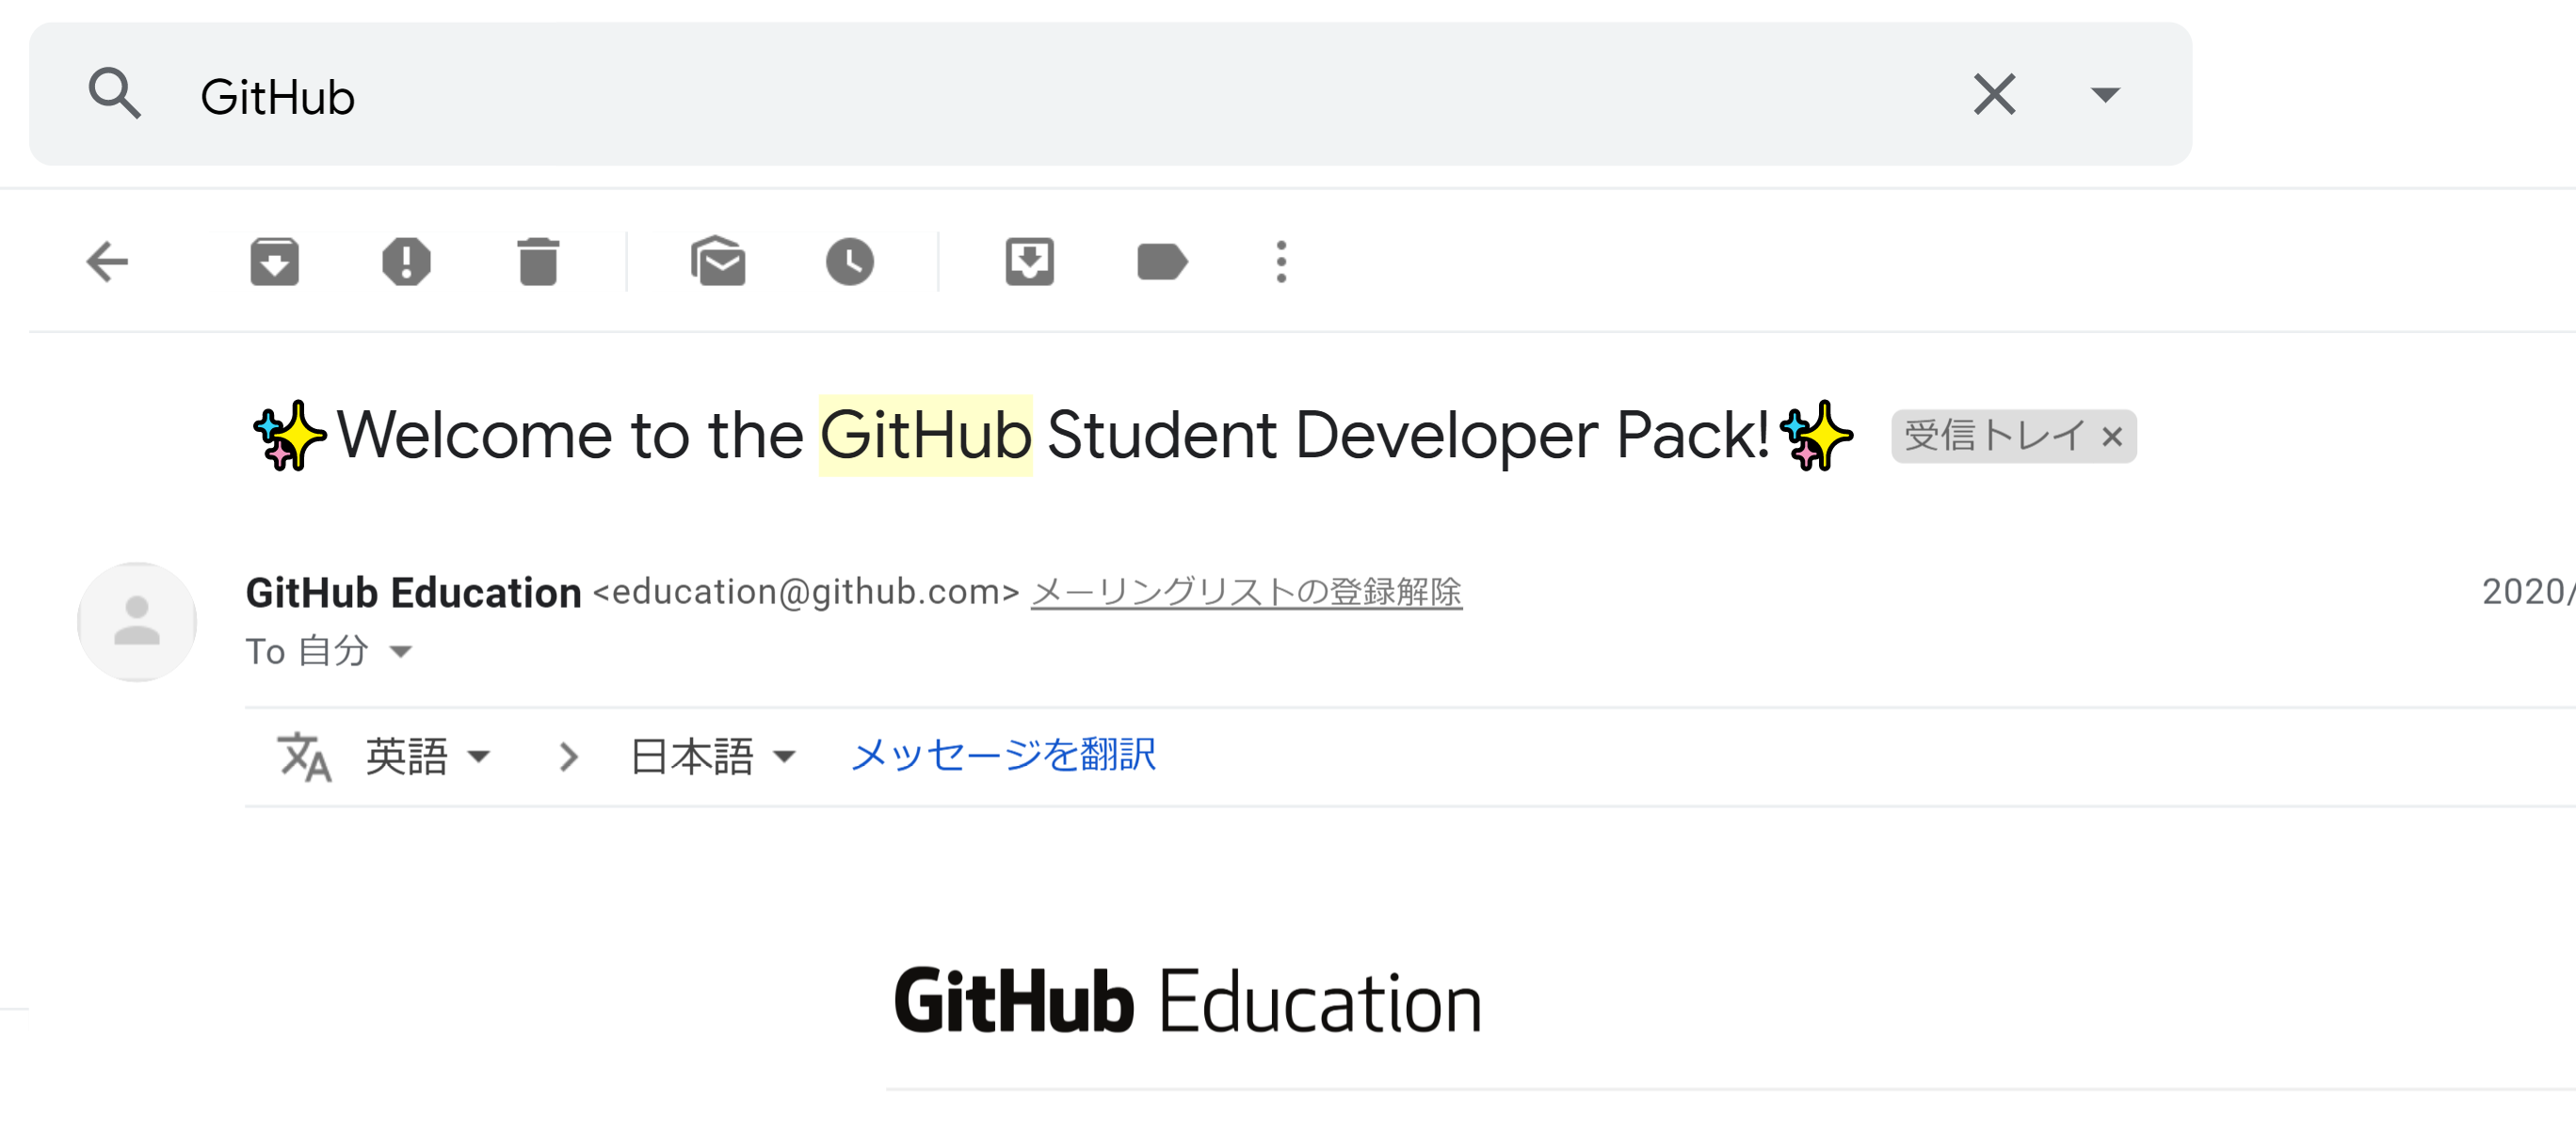2576x1147 pixels.
Task: Click the search magnifier icon
Action: click(x=114, y=95)
